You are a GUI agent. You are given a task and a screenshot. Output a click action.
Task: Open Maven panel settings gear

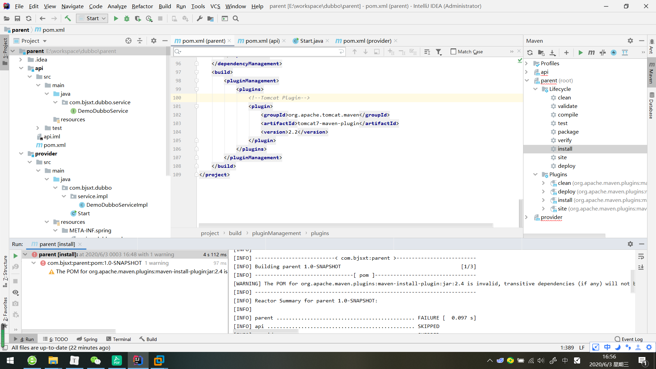(630, 41)
